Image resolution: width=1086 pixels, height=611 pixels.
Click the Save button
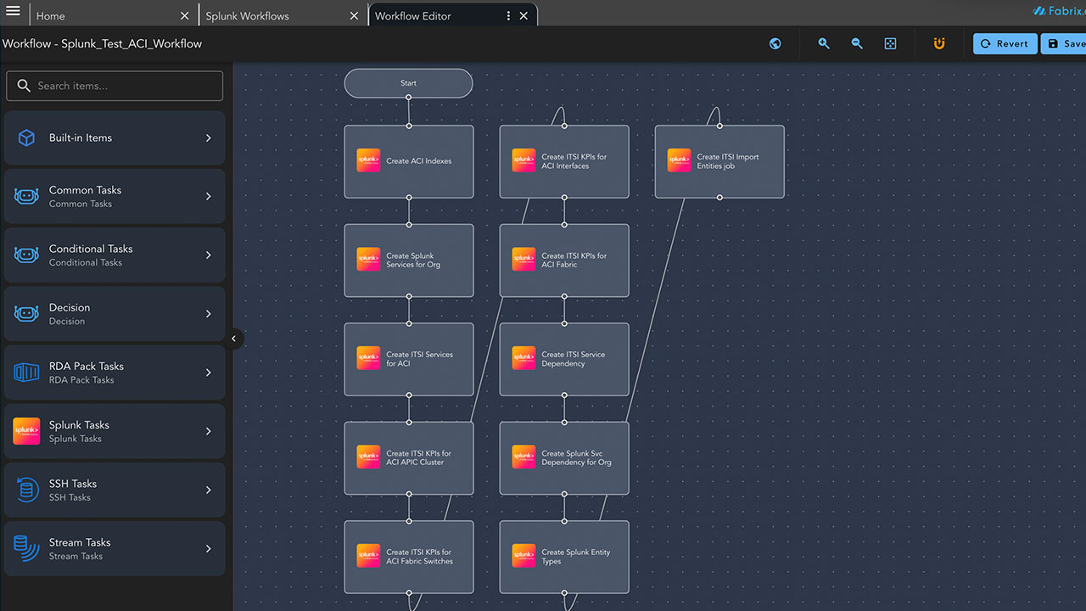pyautogui.click(x=1065, y=43)
